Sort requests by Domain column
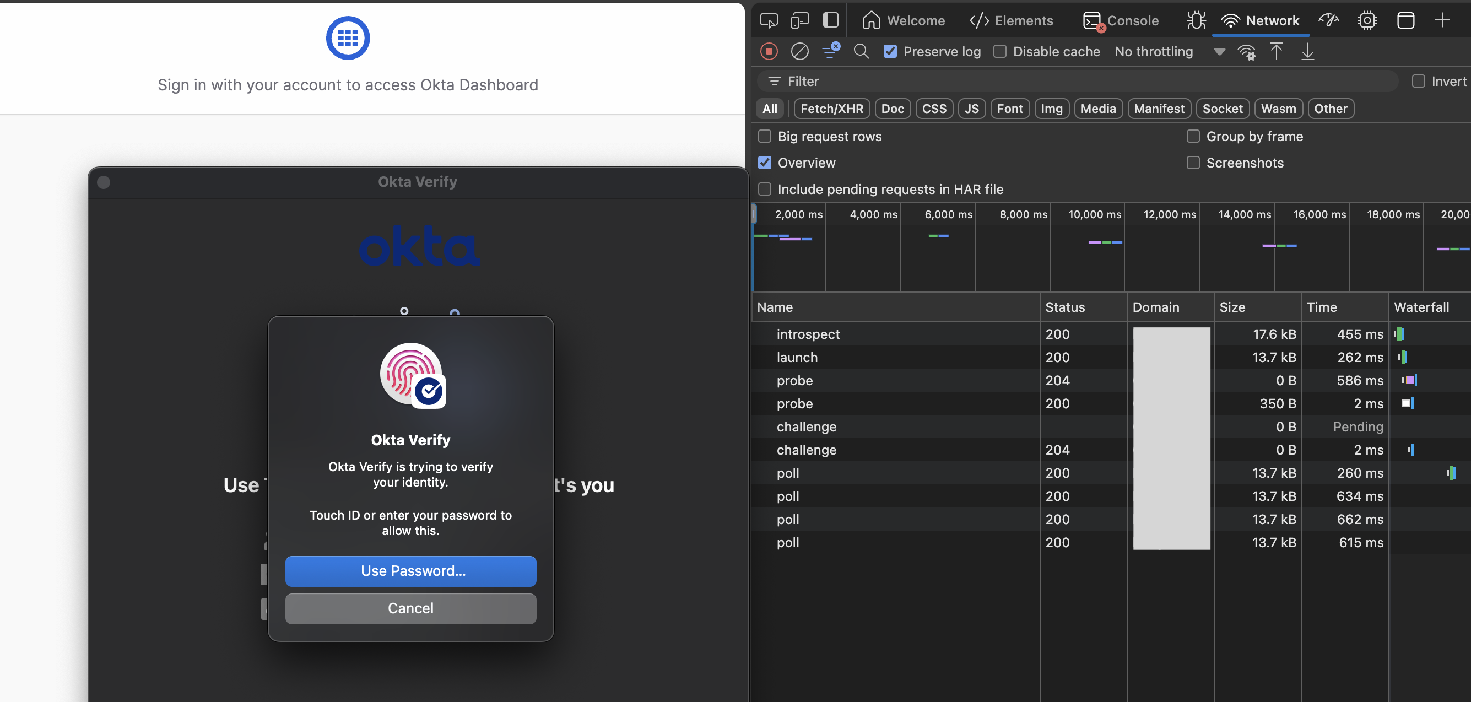1471x702 pixels. (1171, 307)
